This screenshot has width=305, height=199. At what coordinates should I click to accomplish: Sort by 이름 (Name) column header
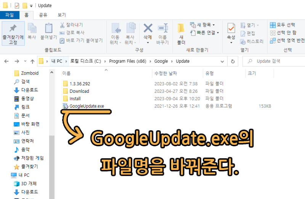click(x=66, y=73)
